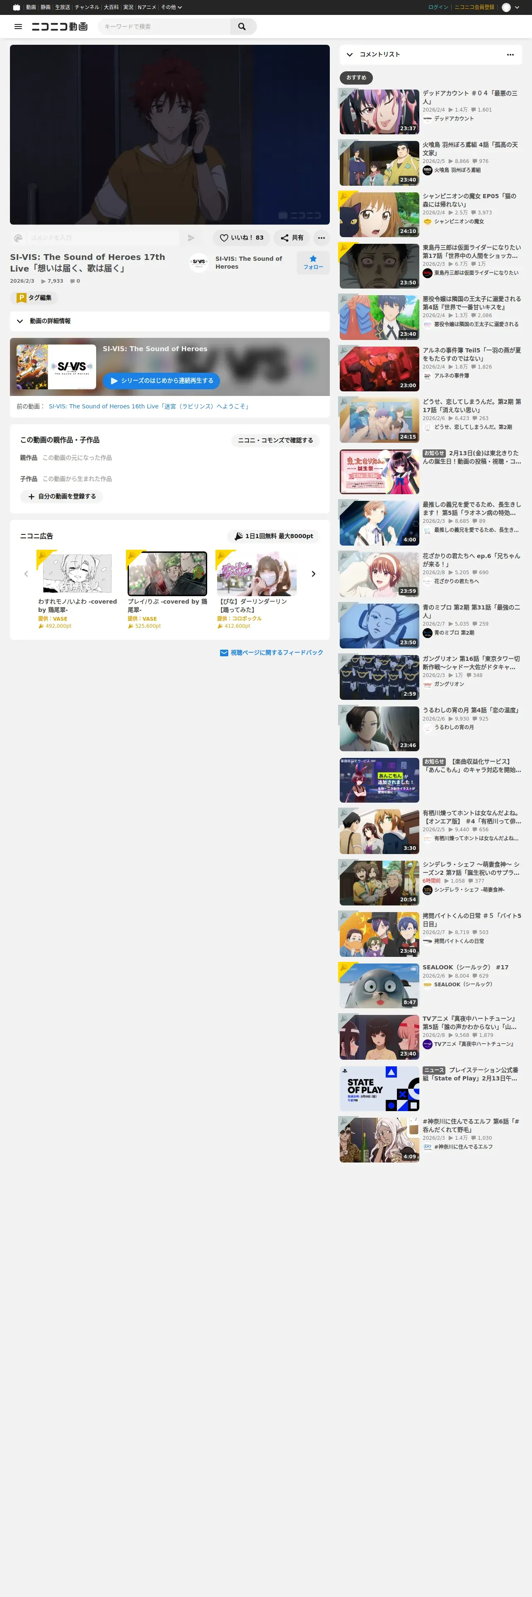Click the SEALOOK channel icon
Screen dimensions: 532x1597
tap(427, 985)
